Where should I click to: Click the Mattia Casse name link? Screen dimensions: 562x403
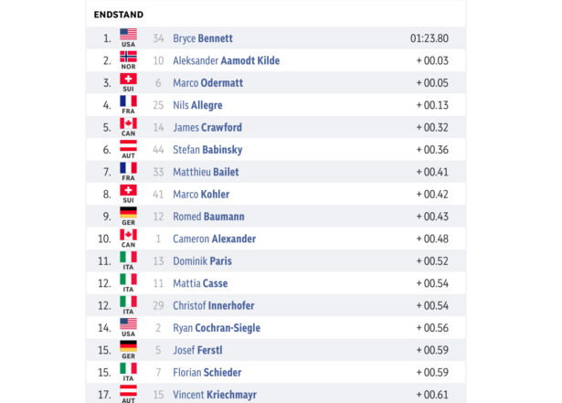[x=200, y=283]
